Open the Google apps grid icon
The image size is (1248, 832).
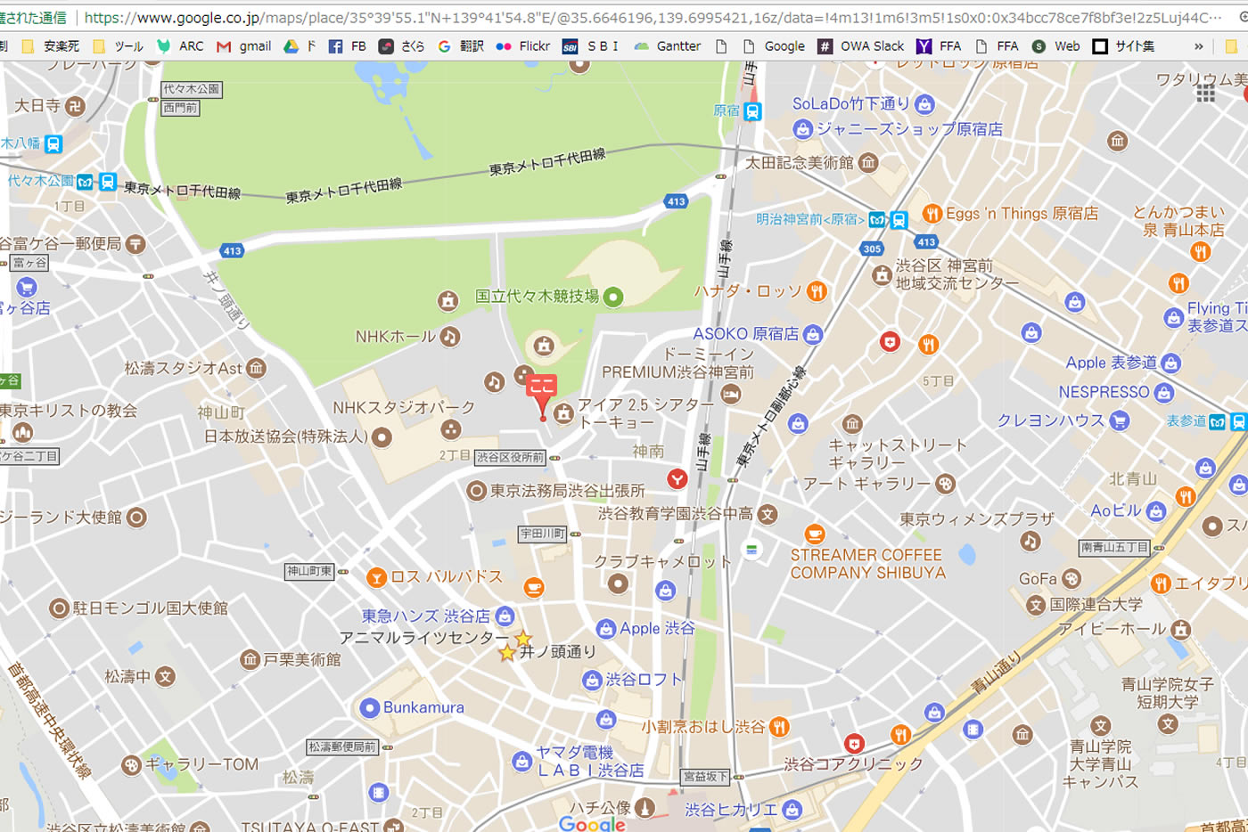pyautogui.click(x=1206, y=93)
